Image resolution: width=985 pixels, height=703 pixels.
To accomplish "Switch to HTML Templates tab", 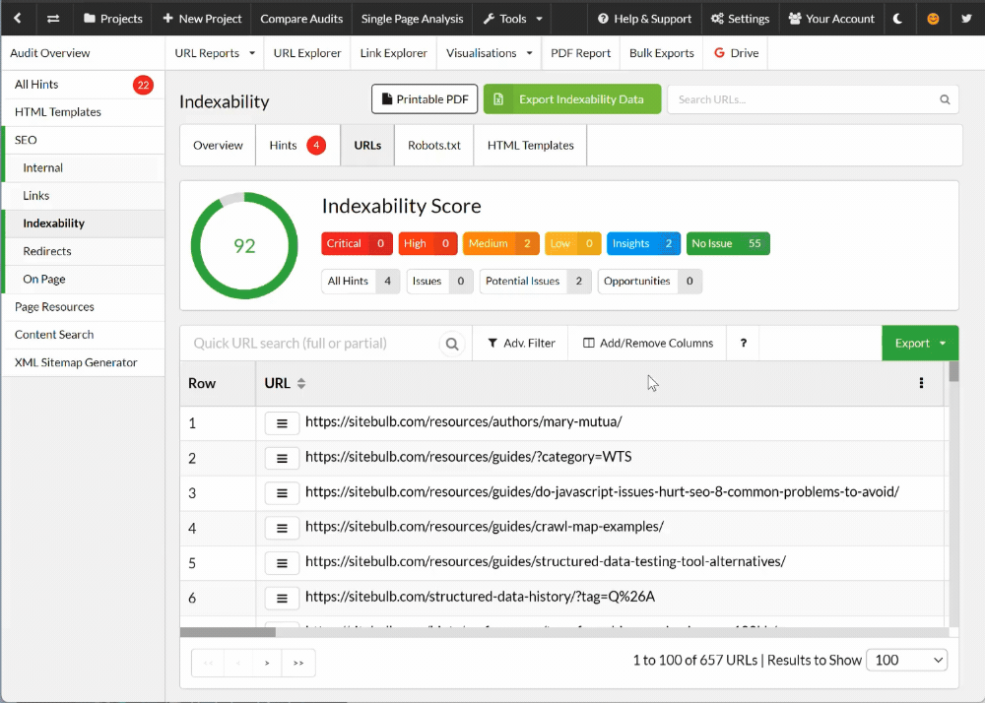I will click(530, 146).
